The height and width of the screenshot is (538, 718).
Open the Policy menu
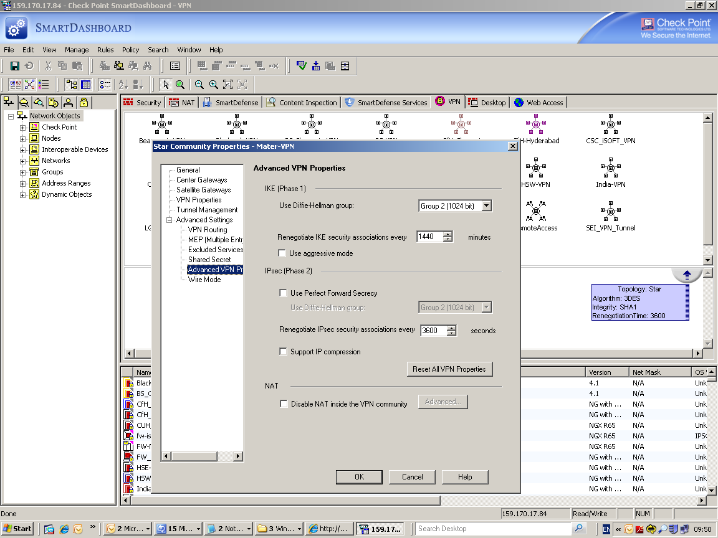(x=130, y=50)
